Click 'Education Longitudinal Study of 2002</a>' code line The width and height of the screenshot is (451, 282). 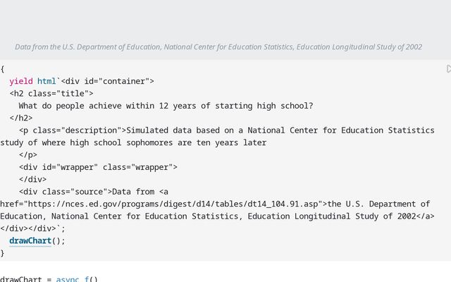(217, 216)
